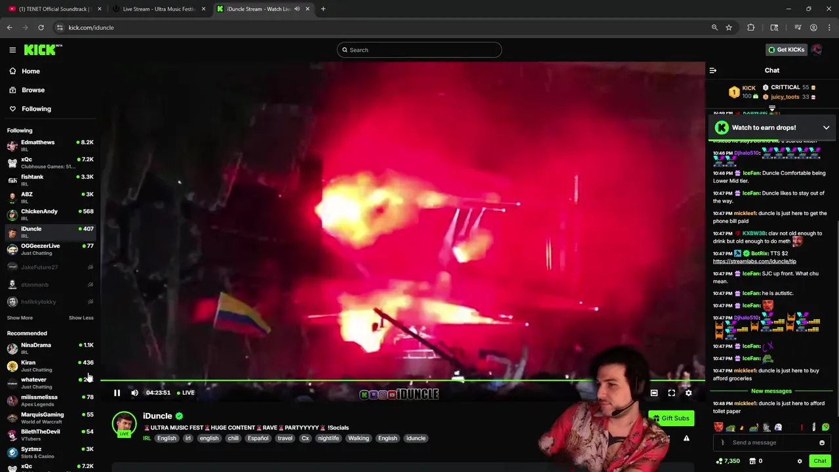Open the sidebar hamburger menu

click(12, 50)
